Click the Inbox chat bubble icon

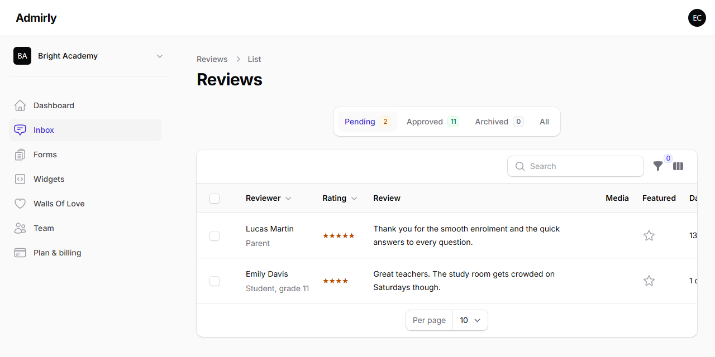[20, 130]
